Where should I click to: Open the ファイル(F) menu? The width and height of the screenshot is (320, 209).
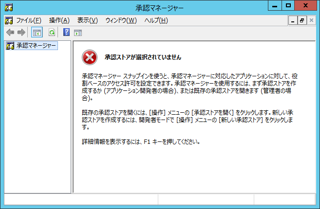pos(29,20)
